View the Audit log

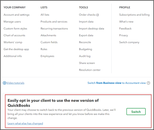(x=85, y=56)
